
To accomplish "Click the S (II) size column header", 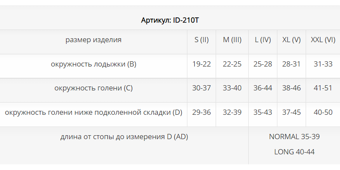I will point(201,40).
